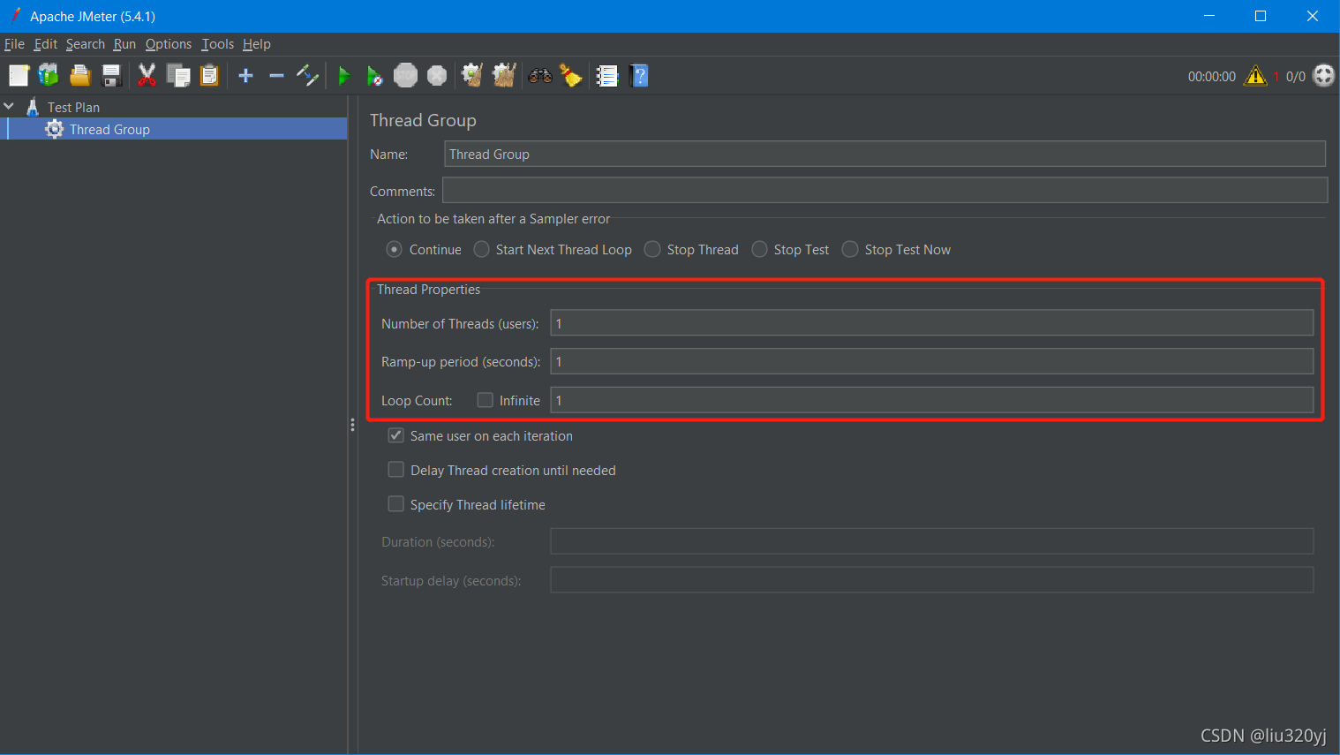The height and width of the screenshot is (755, 1340).
Task: Click the 00:00:00 elapsed time display
Action: [1212, 77]
